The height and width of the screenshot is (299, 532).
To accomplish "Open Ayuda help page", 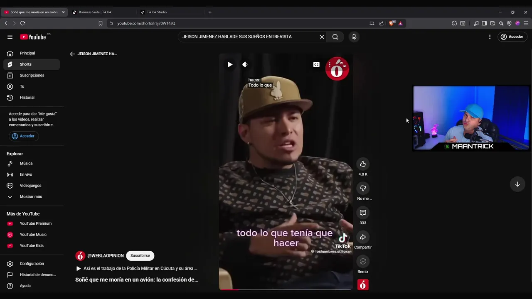I will (32, 286).
